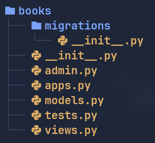Open __init__.py inside migrations

coord(107,41)
